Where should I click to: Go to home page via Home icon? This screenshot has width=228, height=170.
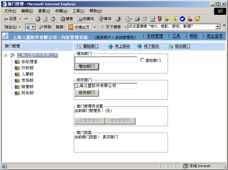point(53,19)
